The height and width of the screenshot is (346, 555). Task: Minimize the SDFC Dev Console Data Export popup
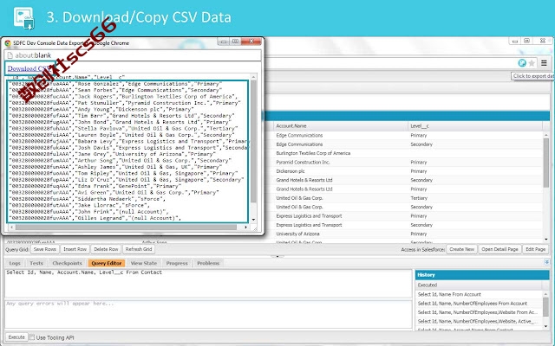pyautogui.click(x=223, y=42)
